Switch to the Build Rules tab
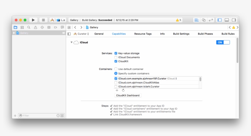251x136 pixels. 228,34
